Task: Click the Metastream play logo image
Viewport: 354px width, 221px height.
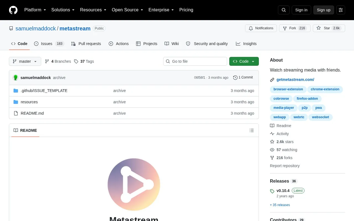Action: 134,185
